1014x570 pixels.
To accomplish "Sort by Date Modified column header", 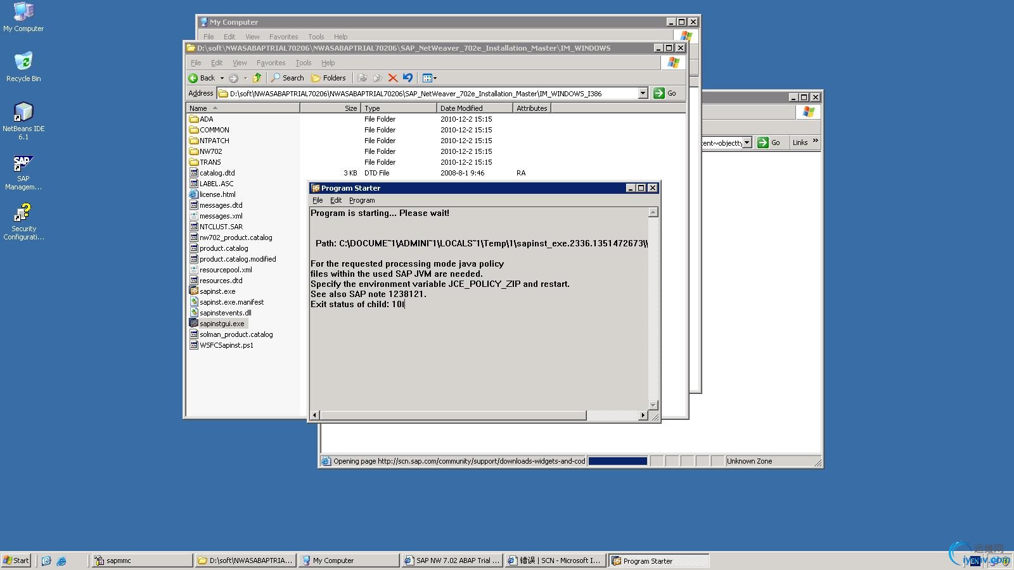I will point(475,108).
